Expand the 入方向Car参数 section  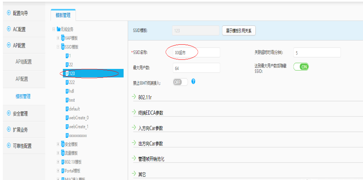134,128
